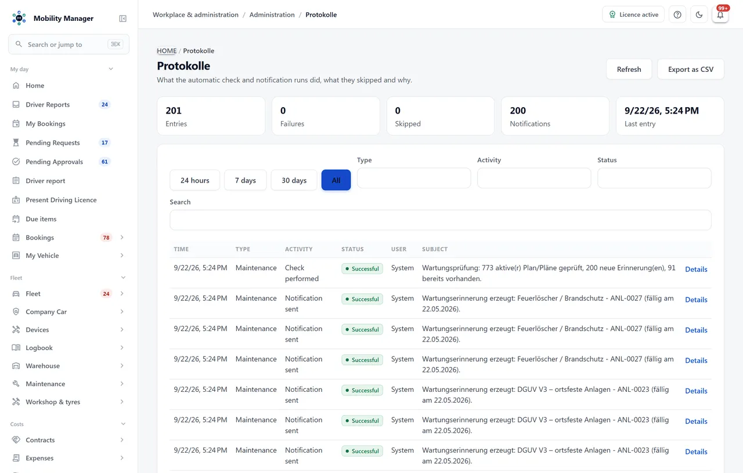This screenshot has height=473, width=743.
Task: Click the Licence active badge
Action: pyautogui.click(x=633, y=14)
